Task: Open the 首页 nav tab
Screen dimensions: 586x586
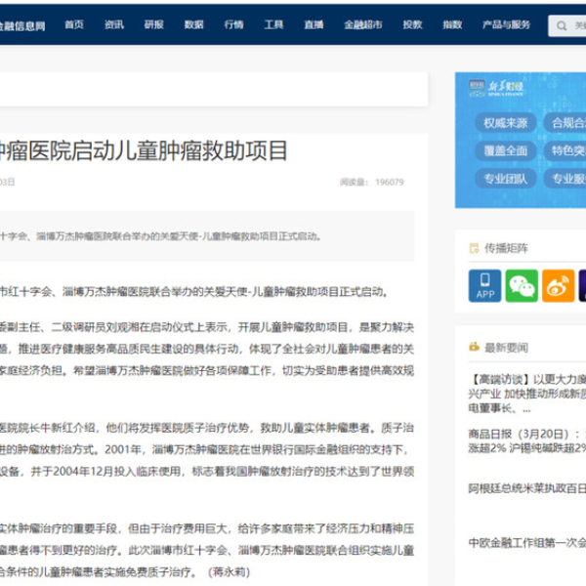Action: point(74,24)
